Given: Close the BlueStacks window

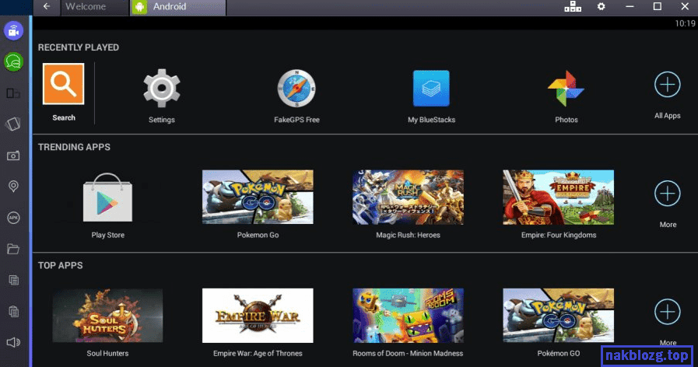Looking at the screenshot, I should pos(685,6).
